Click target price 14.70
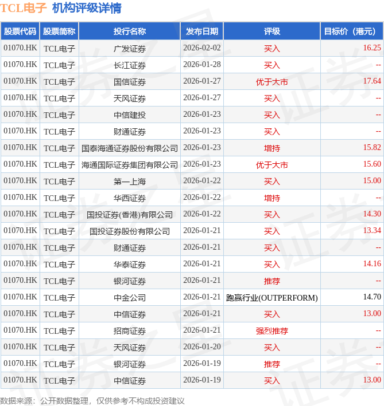The width and height of the screenshot is (384, 406). pos(372,297)
